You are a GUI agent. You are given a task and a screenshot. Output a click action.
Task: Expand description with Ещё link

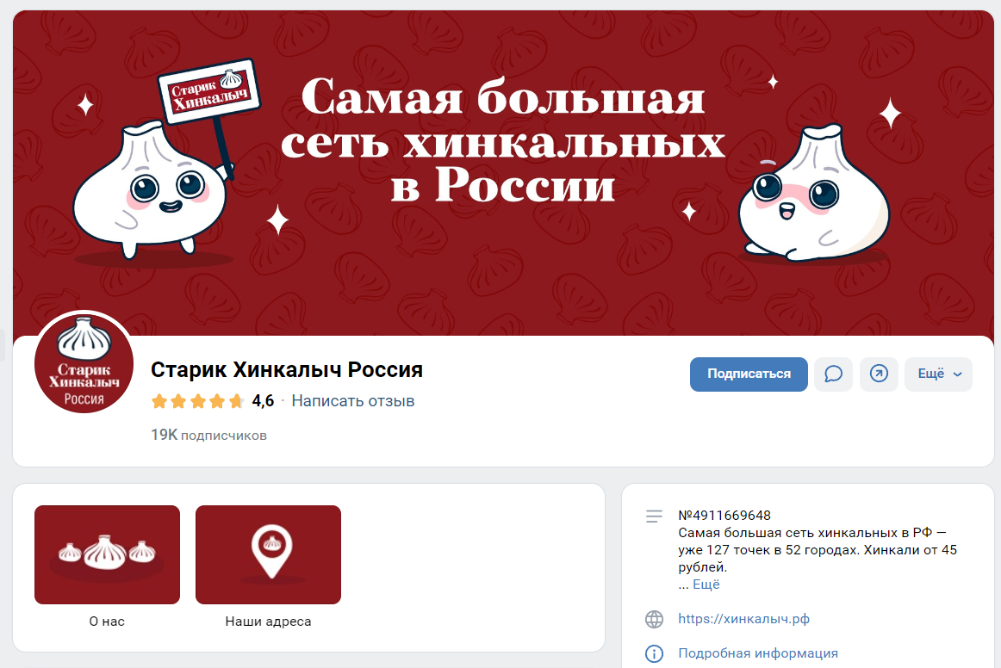pos(706,584)
